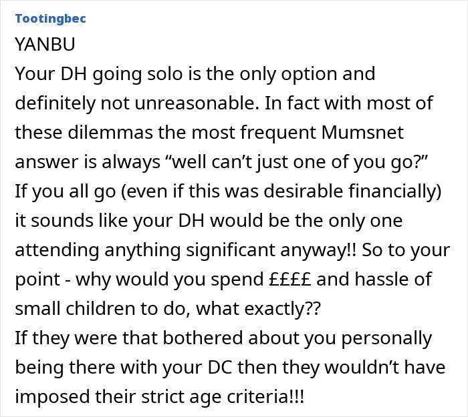This screenshot has width=468, height=417.
Task: Click the words 'Your DH going solo'
Action: click(92, 73)
